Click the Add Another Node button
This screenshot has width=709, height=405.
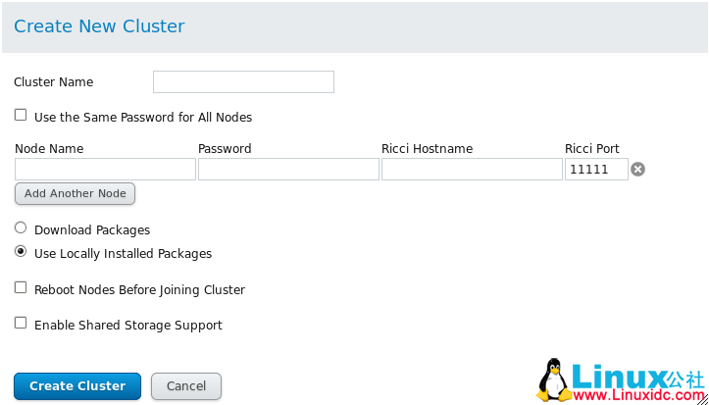(75, 193)
